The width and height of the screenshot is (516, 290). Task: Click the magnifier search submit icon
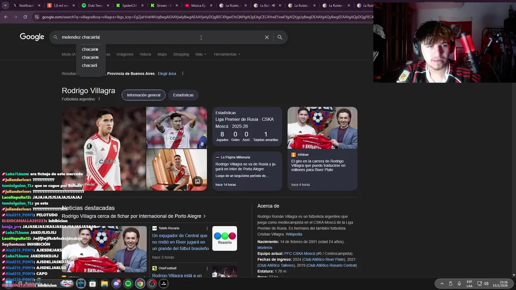pyautogui.click(x=280, y=37)
